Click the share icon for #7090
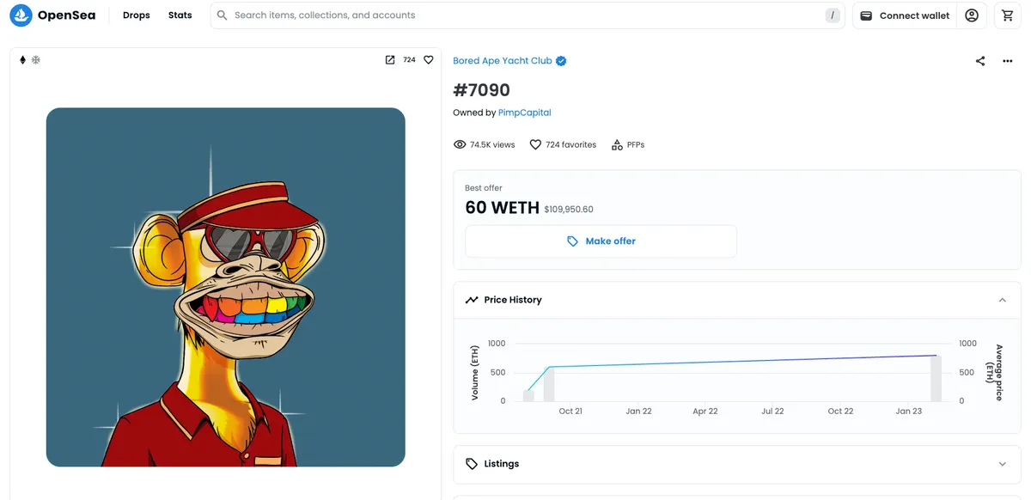The width and height of the screenshot is (1031, 500). click(980, 61)
